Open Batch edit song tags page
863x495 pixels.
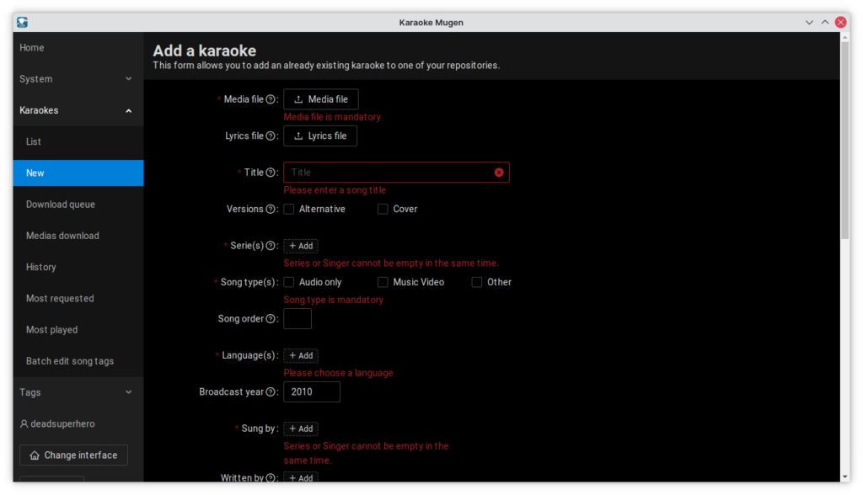click(x=78, y=361)
